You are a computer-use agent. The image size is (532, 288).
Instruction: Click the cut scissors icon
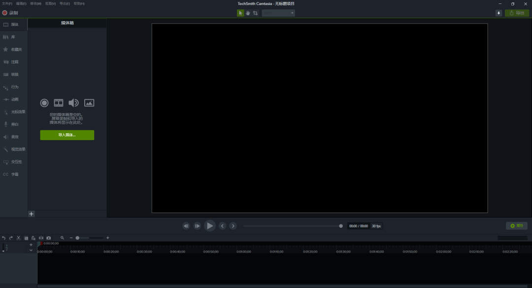click(x=19, y=238)
